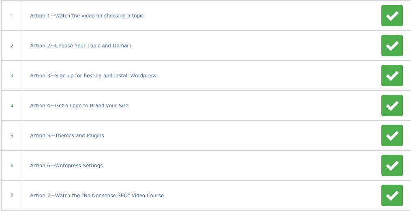The width and height of the screenshot is (411, 211).
Task: Click row number 5 in the list
Action: coord(12,136)
